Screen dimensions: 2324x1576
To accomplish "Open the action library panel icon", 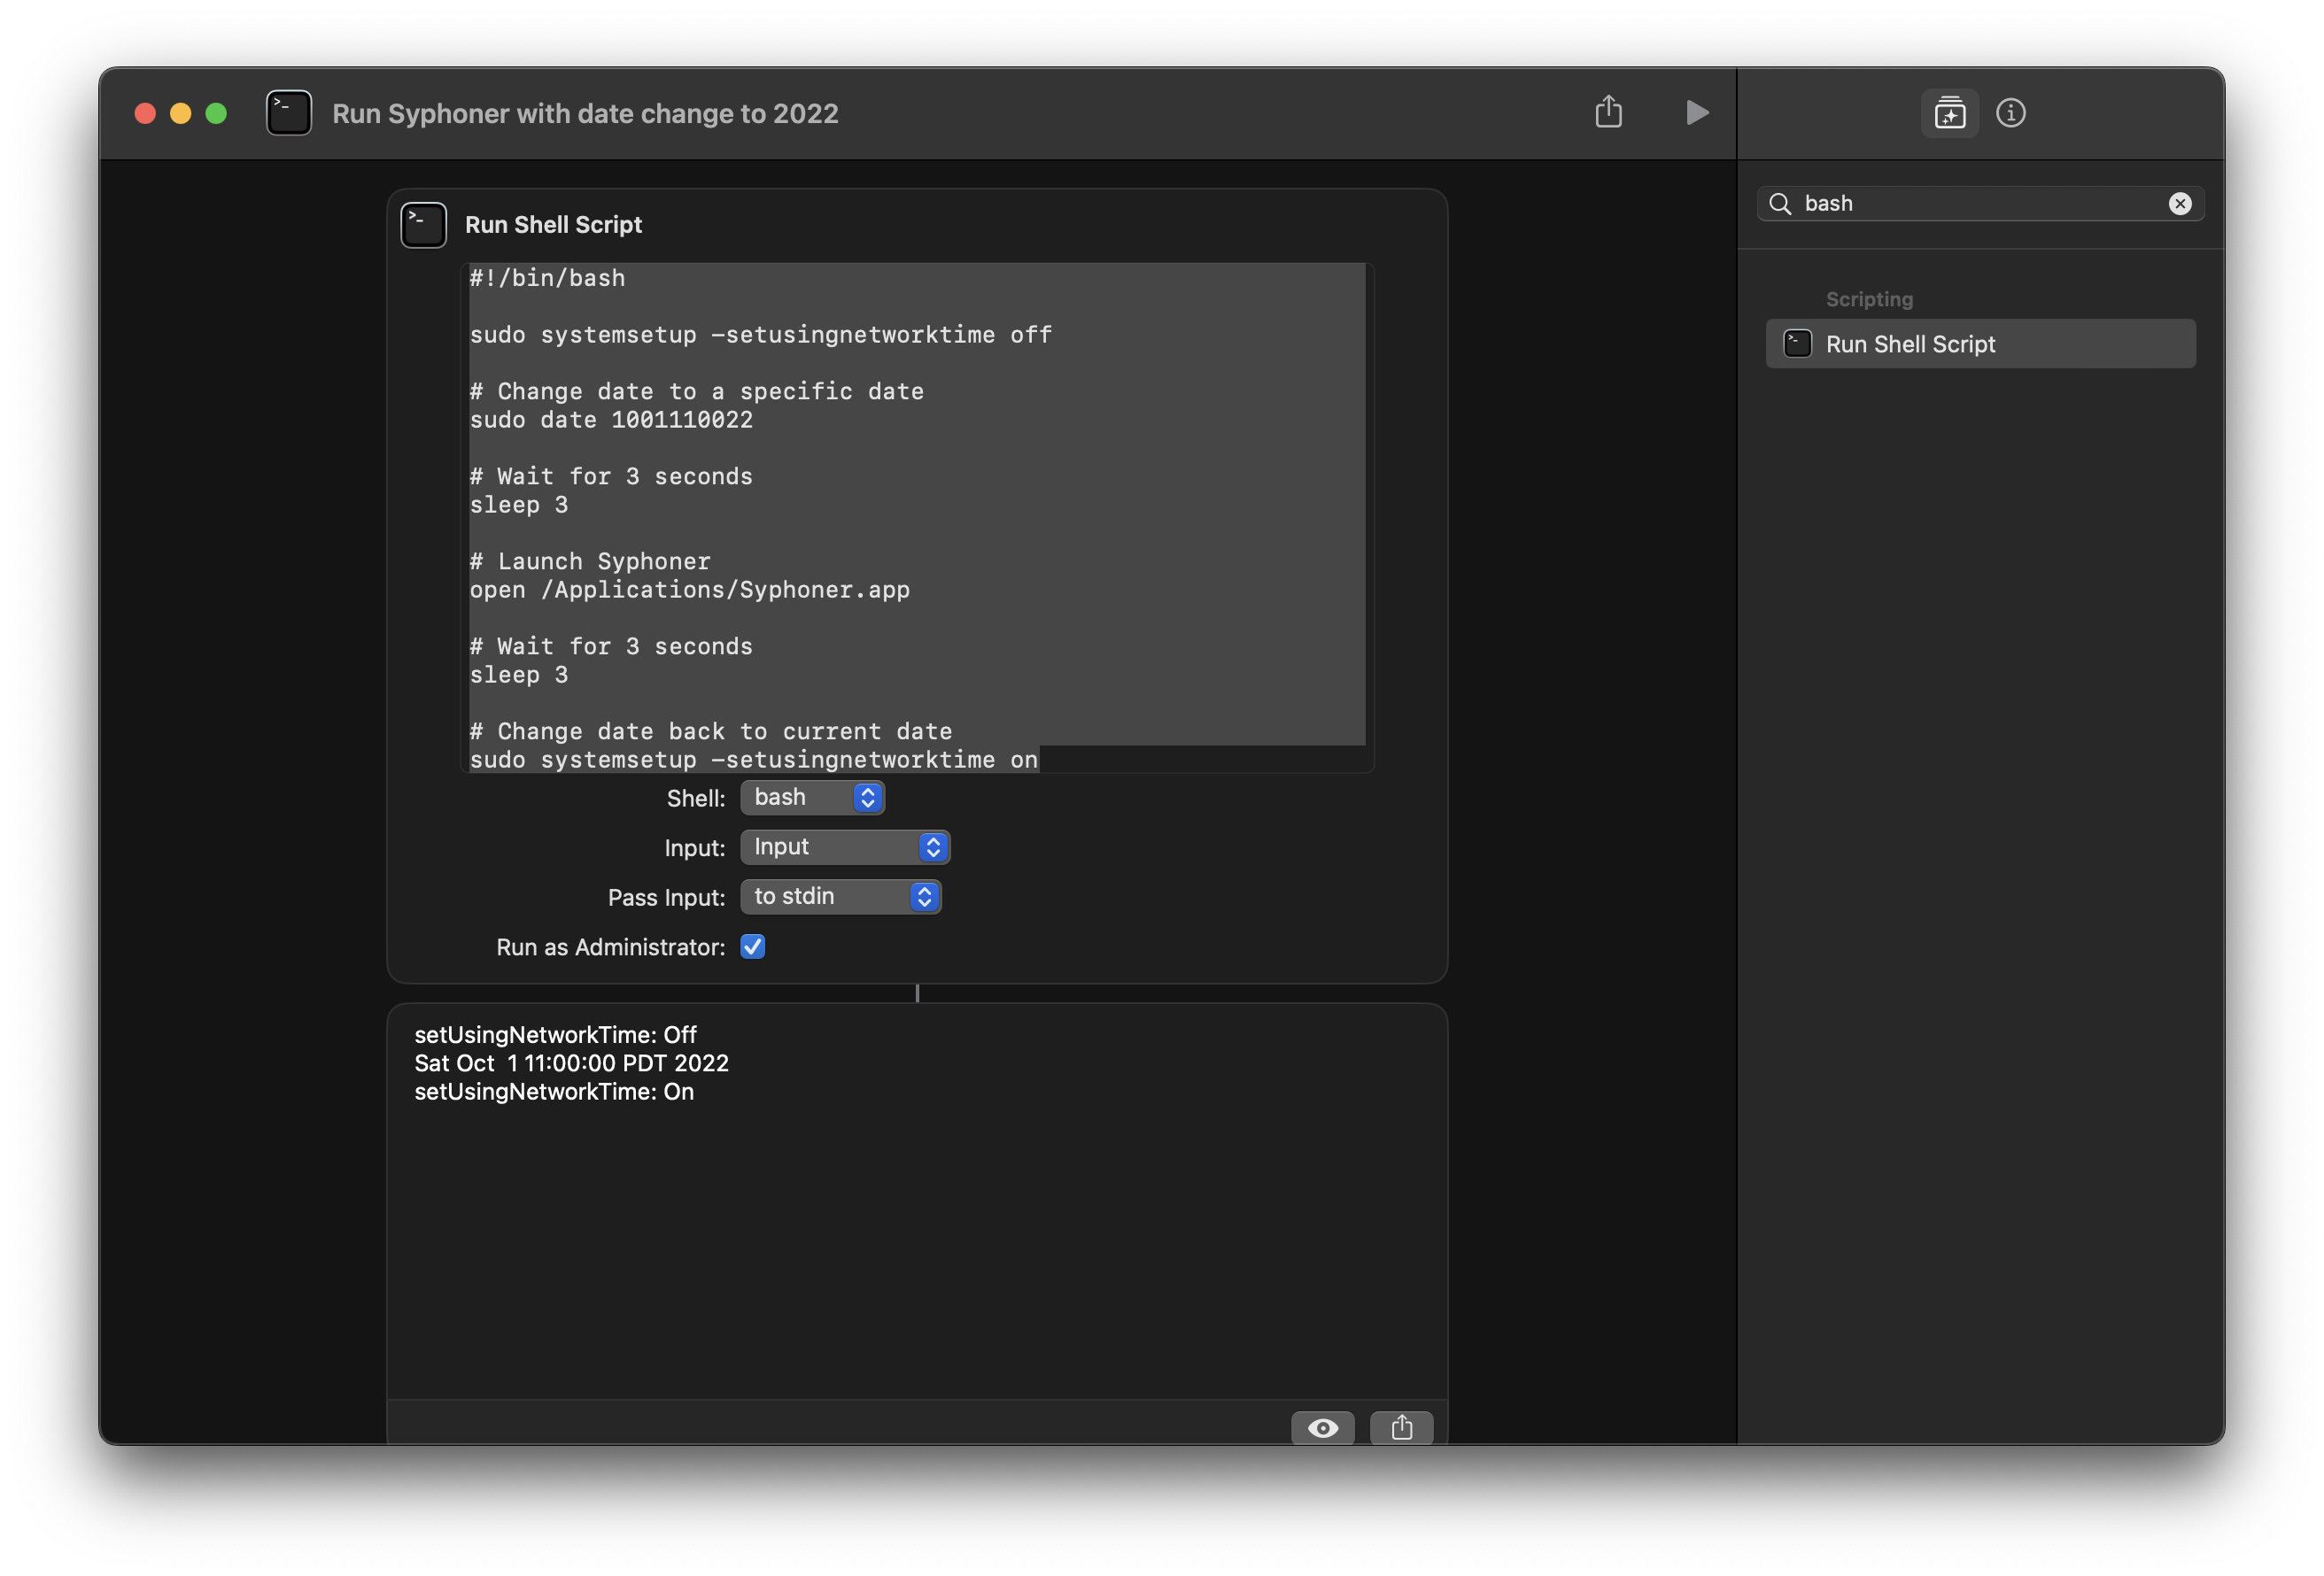I will coord(1949,113).
